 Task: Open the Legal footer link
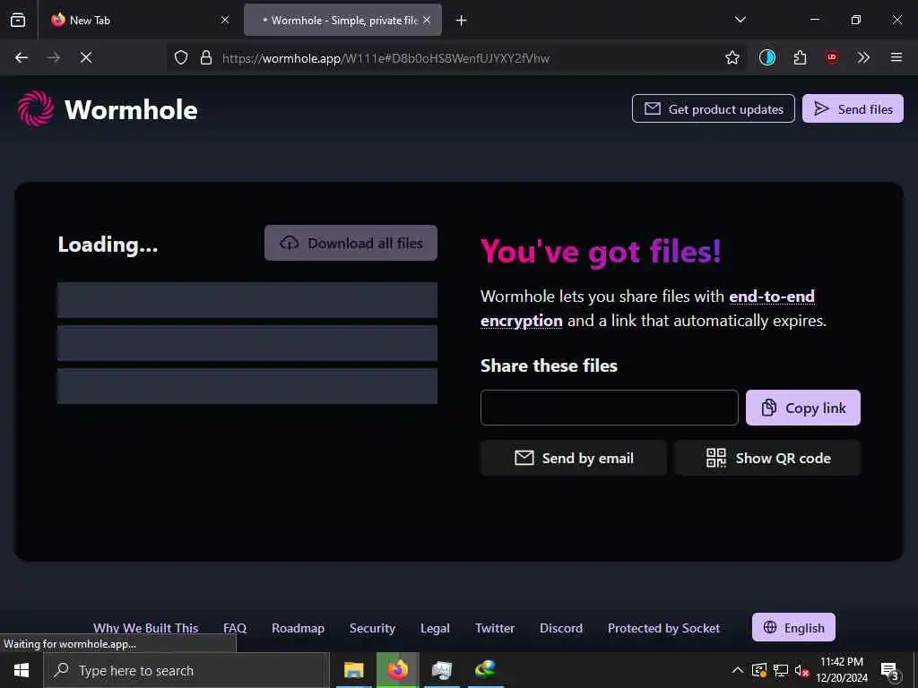(435, 628)
